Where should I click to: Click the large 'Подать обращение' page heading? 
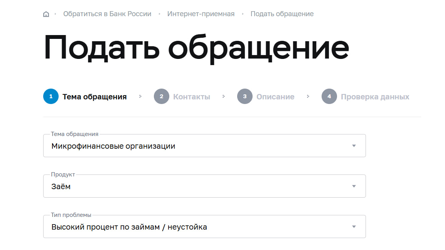[196, 48]
